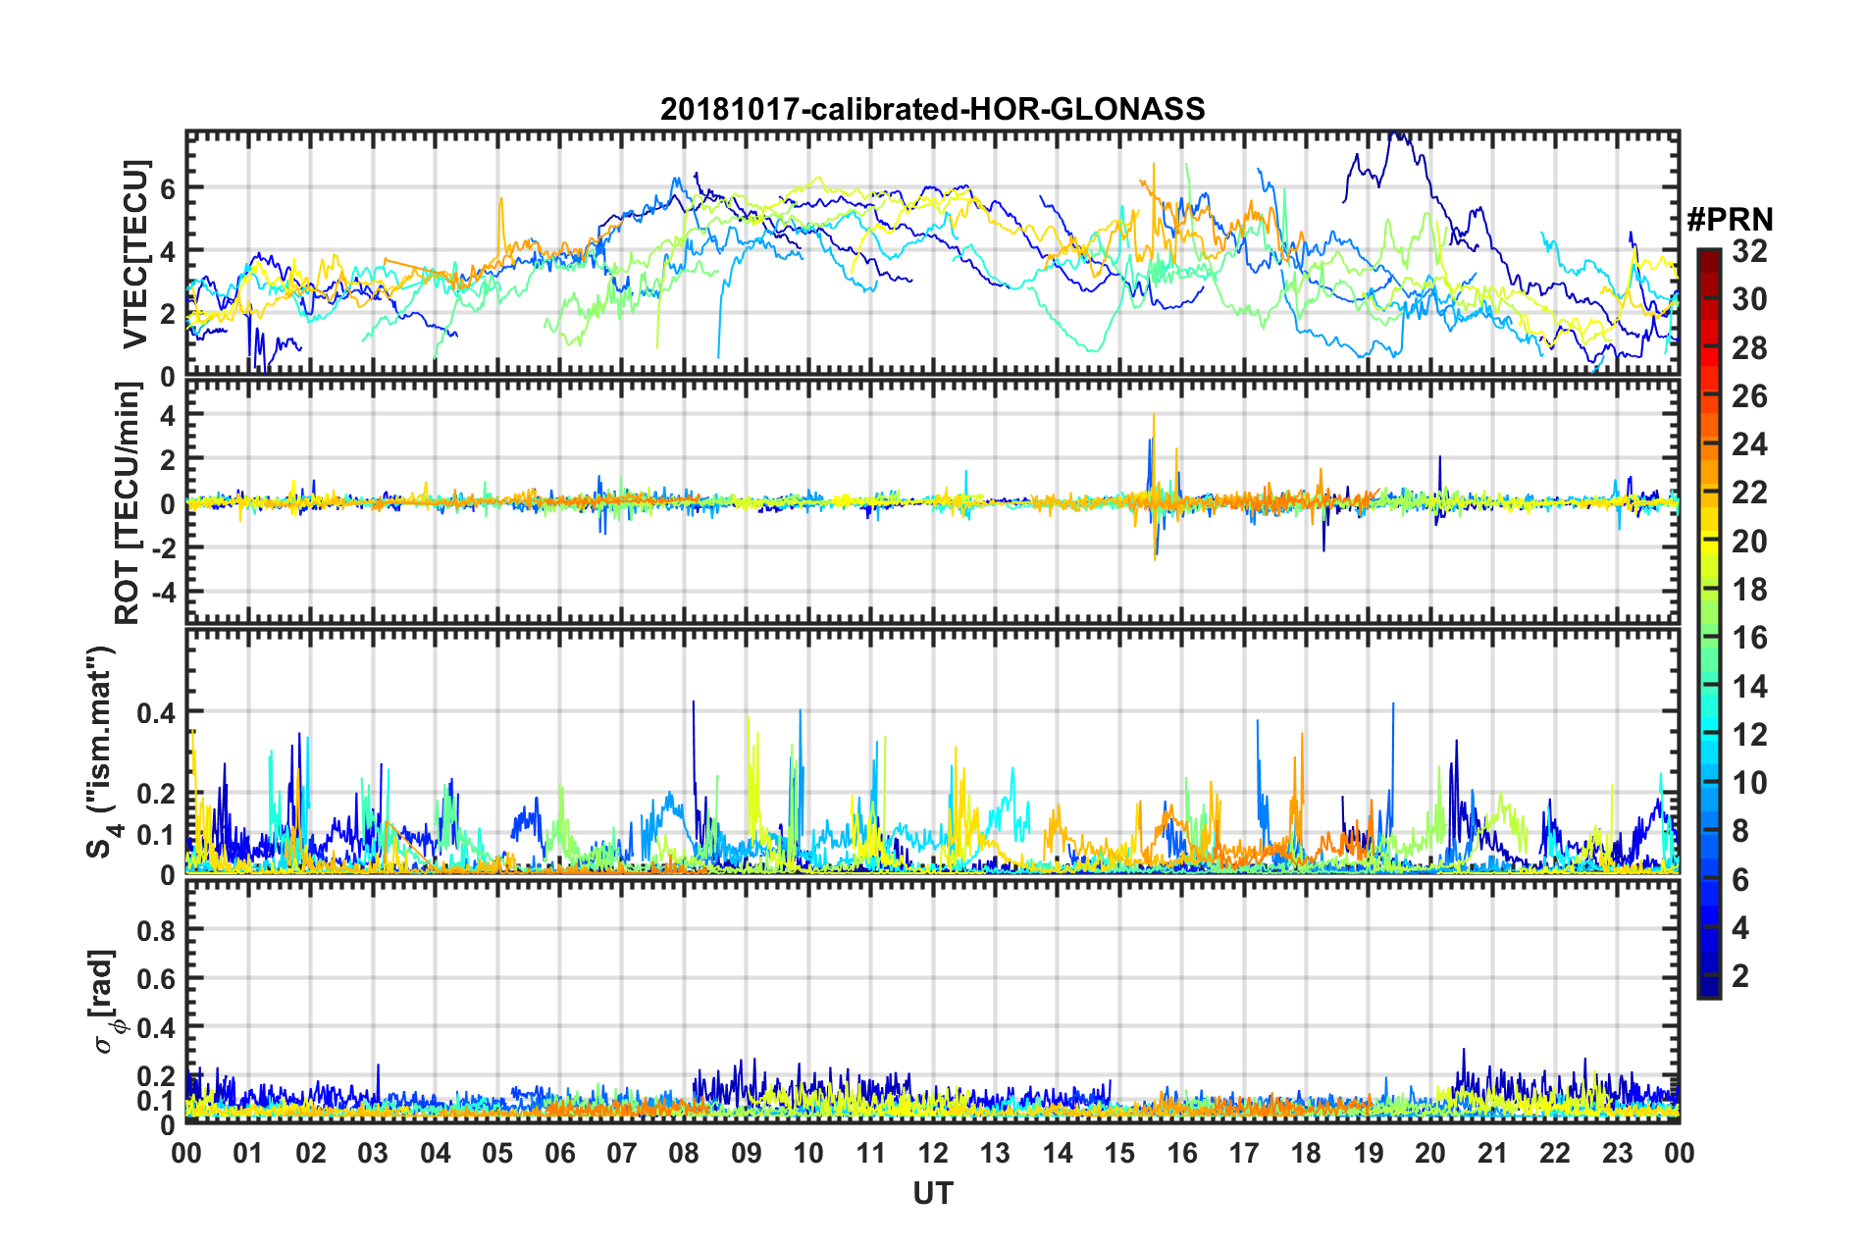The width and height of the screenshot is (1866, 1248).
Task: Pick colorbar tick label 14
Action: [x=1749, y=687]
